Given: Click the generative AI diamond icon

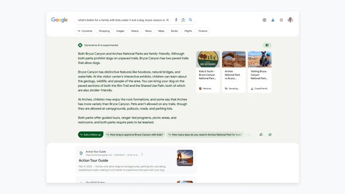Looking at the screenshot, I should [x=80, y=45].
